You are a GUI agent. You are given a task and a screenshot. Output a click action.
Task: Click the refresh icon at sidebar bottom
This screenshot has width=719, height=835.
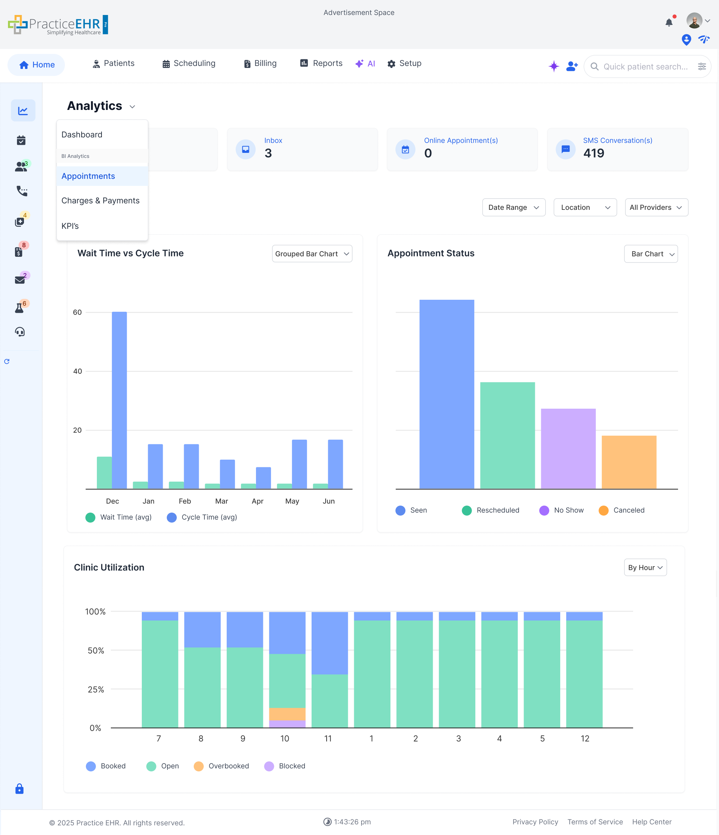(7, 361)
